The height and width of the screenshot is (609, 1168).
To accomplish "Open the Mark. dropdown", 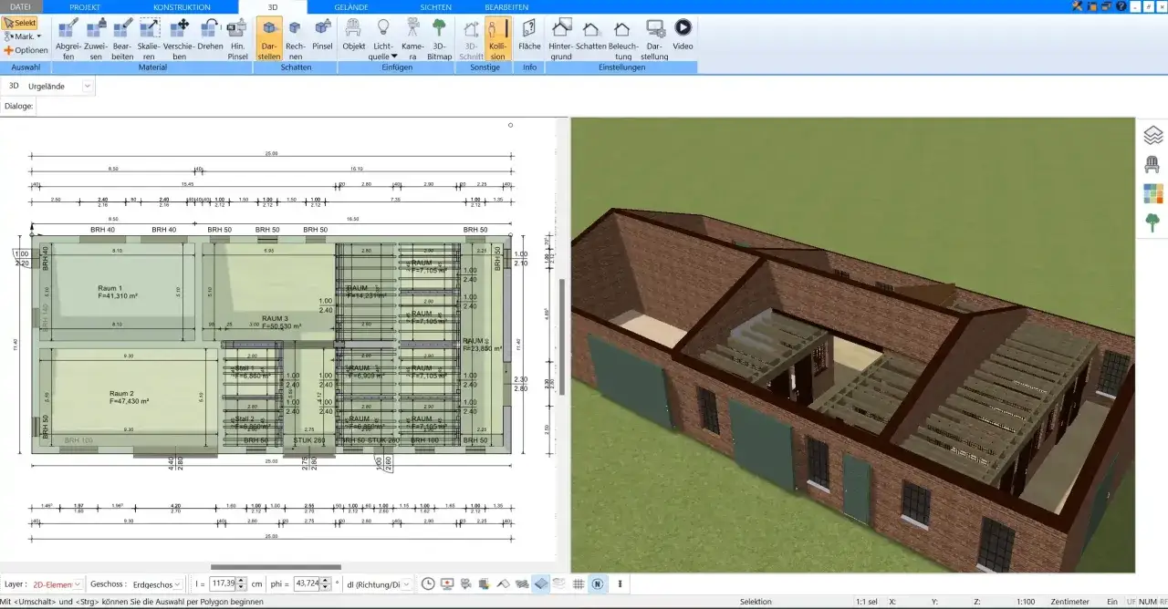I will tap(23, 36).
